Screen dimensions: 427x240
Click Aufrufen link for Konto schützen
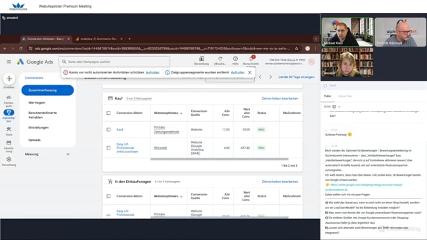152,72
